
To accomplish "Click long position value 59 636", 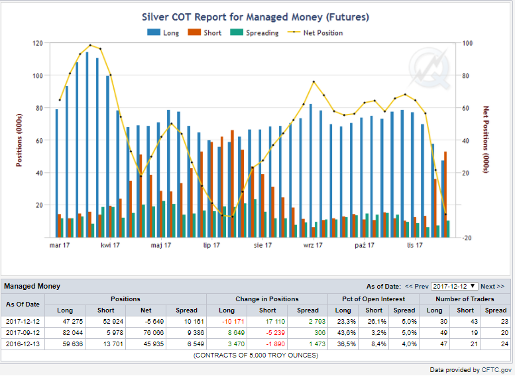I will click(x=73, y=344).
